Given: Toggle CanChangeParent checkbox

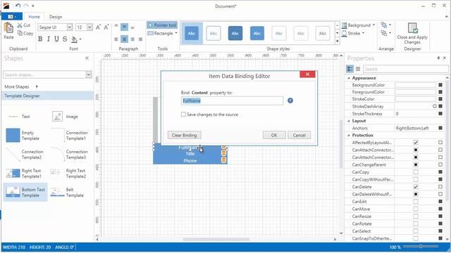Looking at the screenshot, I should [416, 164].
